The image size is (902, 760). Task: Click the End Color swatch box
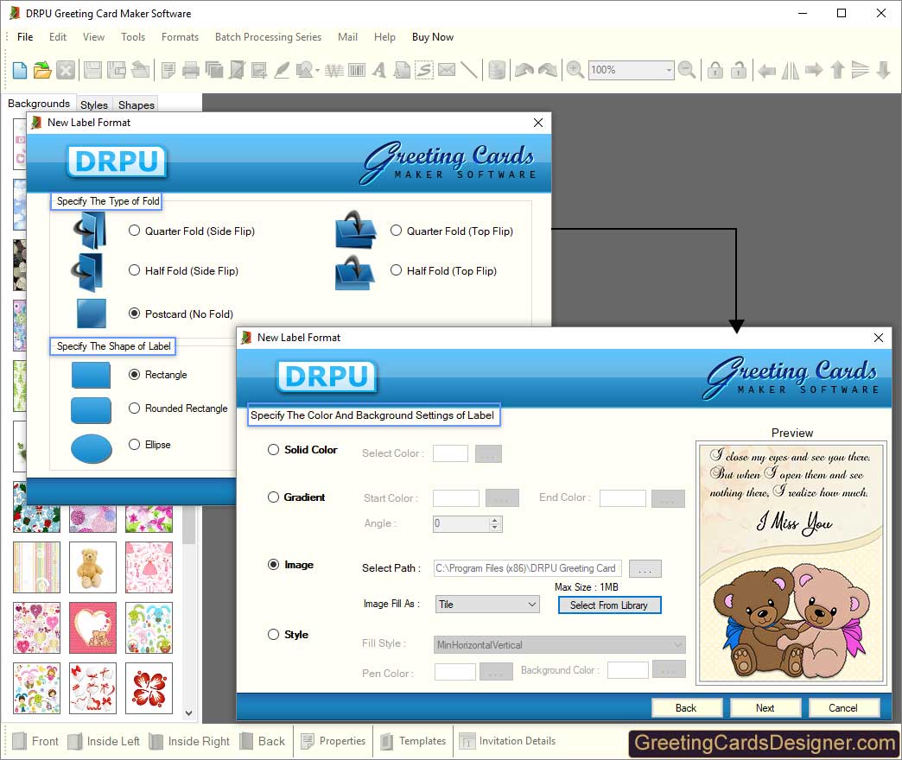tap(622, 497)
